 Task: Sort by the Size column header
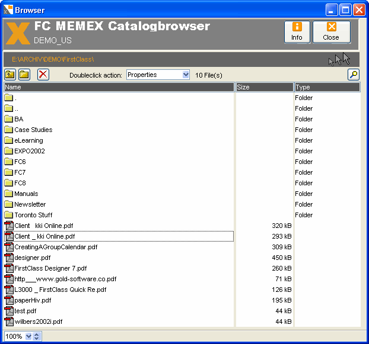[x=264, y=87]
